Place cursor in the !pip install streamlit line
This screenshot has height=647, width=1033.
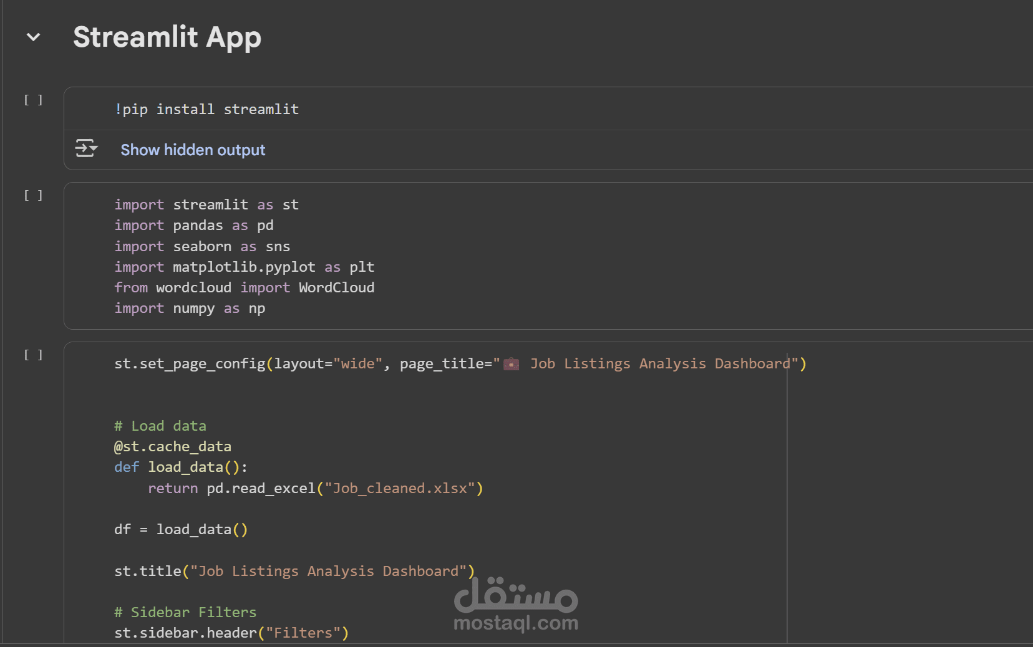coord(206,110)
